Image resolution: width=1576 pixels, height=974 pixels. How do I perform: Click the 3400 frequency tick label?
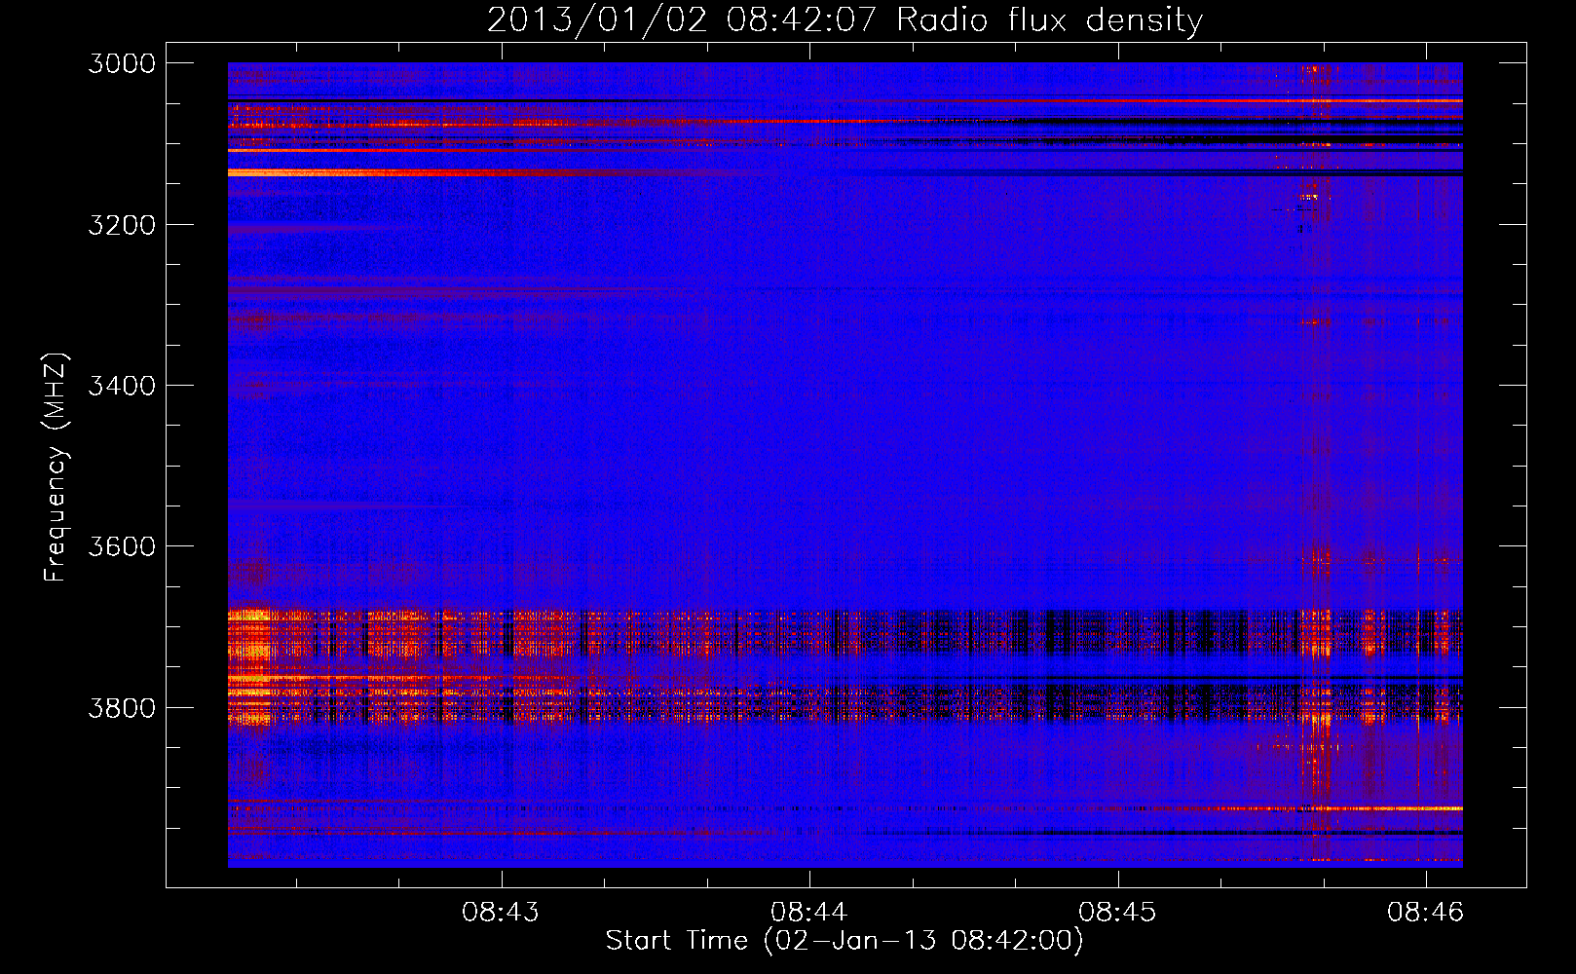[x=122, y=386]
